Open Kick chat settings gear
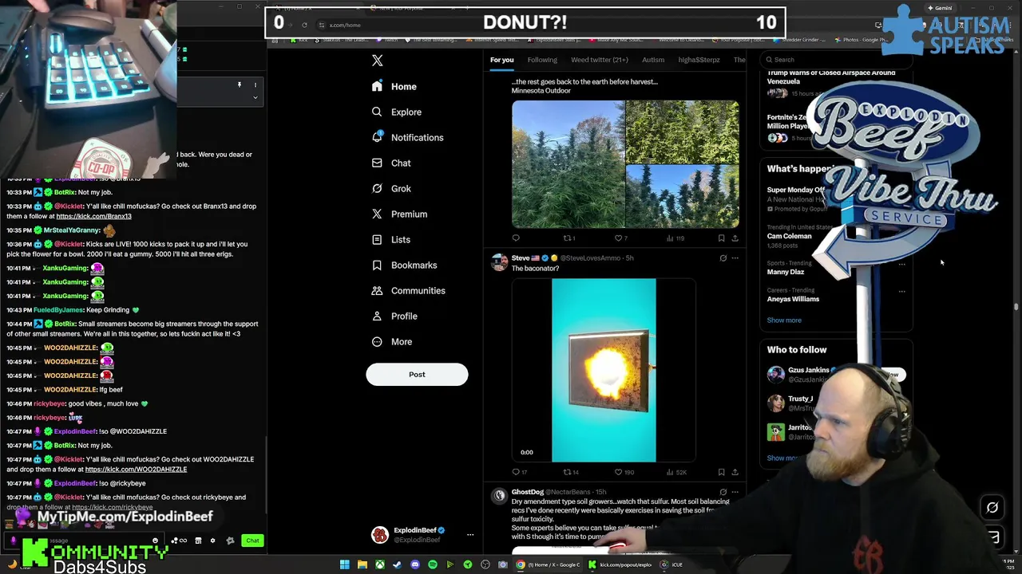Screen dimensions: 1022x574 (x=212, y=541)
